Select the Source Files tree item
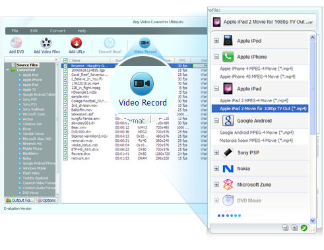Image resolution: width=324 pixels, height=250 pixels. [27, 65]
